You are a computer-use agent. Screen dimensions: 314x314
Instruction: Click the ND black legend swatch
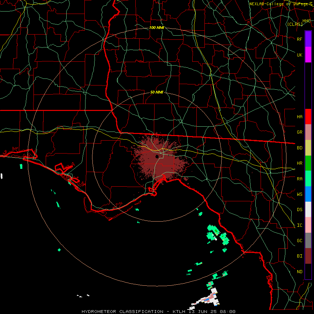pos(308,271)
